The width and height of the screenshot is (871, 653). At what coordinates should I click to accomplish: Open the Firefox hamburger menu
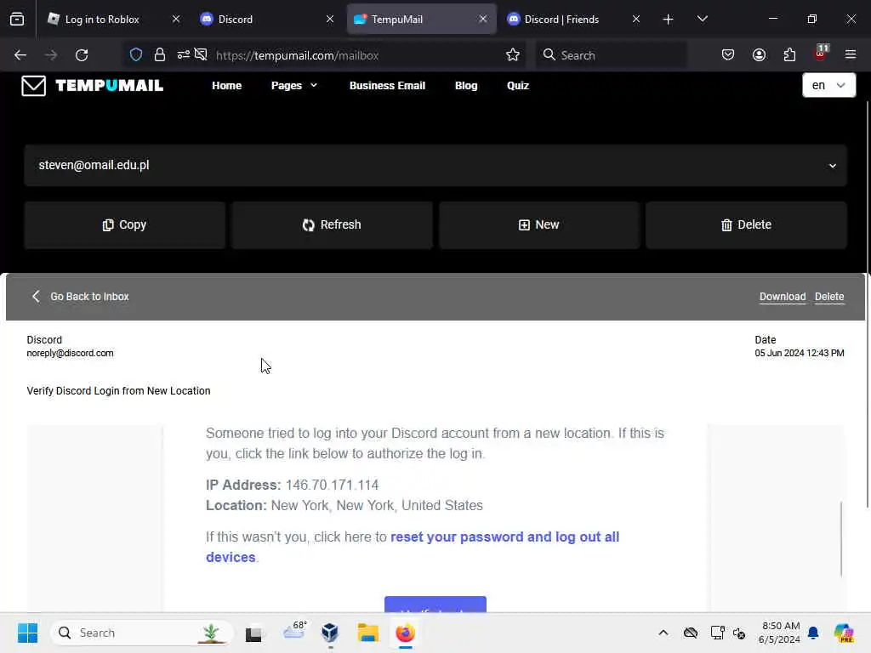coord(851,54)
